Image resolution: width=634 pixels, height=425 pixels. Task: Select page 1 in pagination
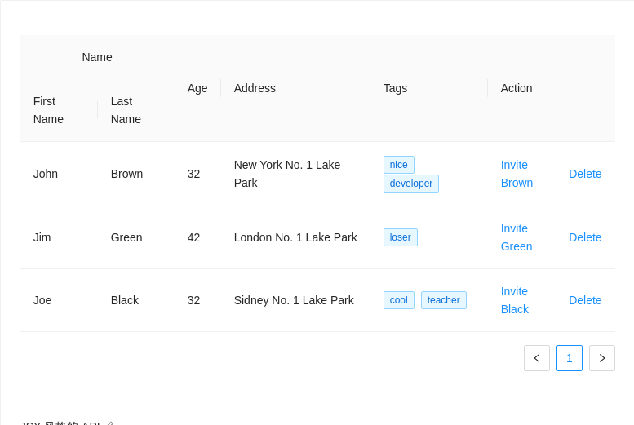point(569,358)
